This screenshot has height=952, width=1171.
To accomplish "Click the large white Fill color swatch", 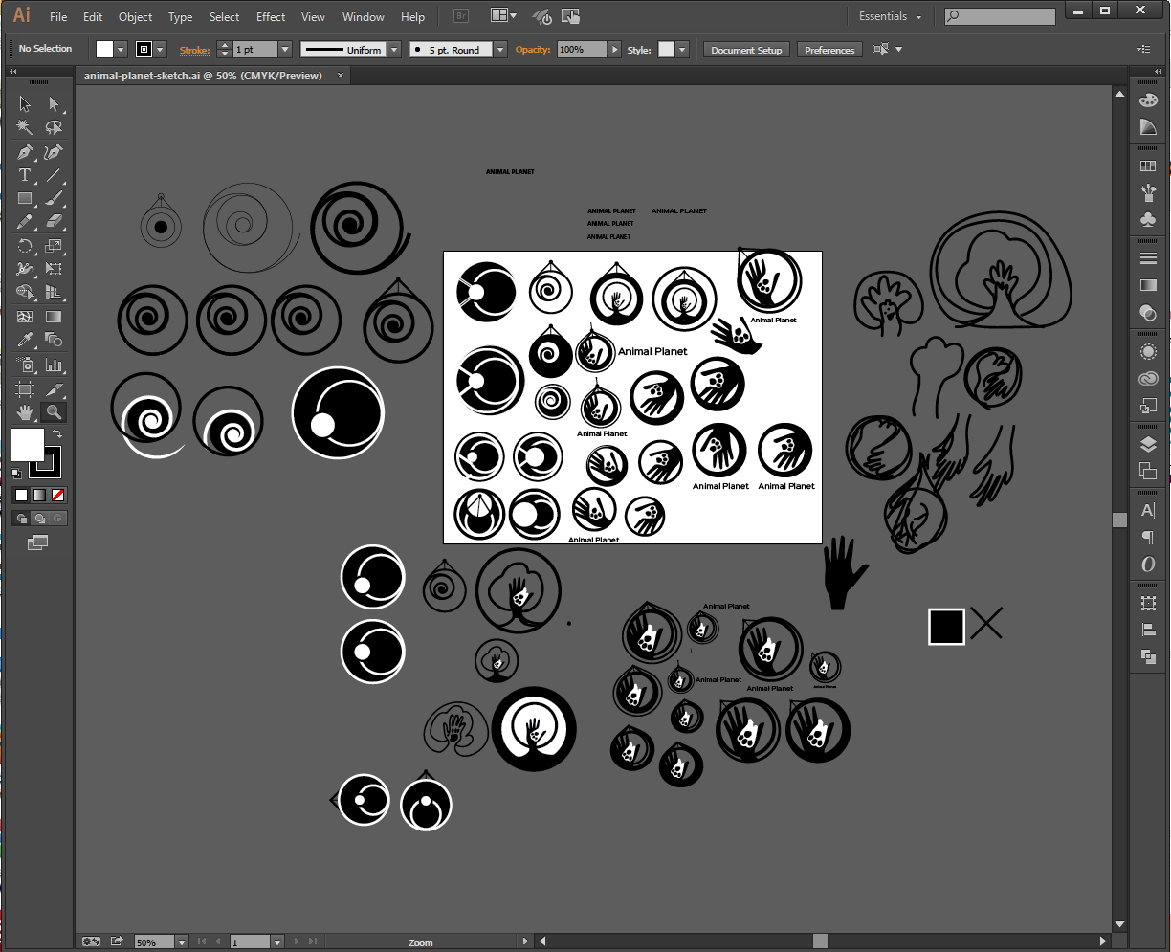I will click(x=27, y=444).
